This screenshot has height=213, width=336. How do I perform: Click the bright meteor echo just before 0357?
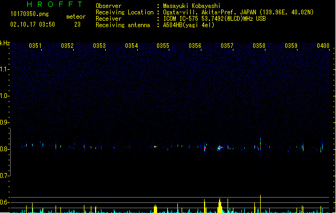click(x=220, y=148)
